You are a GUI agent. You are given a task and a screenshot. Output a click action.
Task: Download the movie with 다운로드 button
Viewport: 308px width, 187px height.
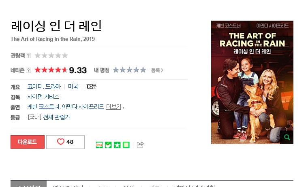(x=28, y=142)
